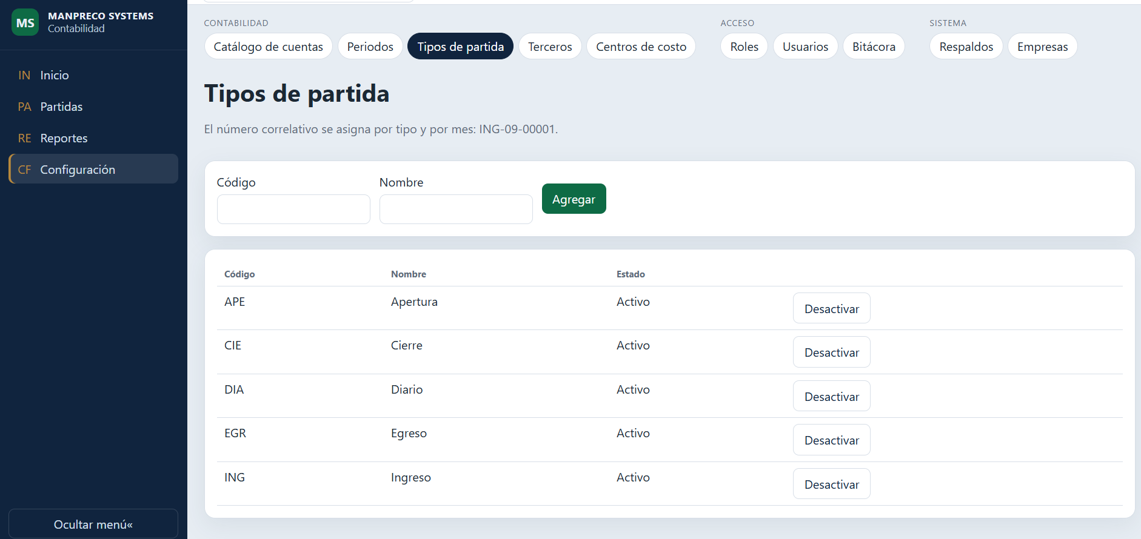Deactivate the Ingreso entry type
The width and height of the screenshot is (1141, 539).
tap(831, 484)
